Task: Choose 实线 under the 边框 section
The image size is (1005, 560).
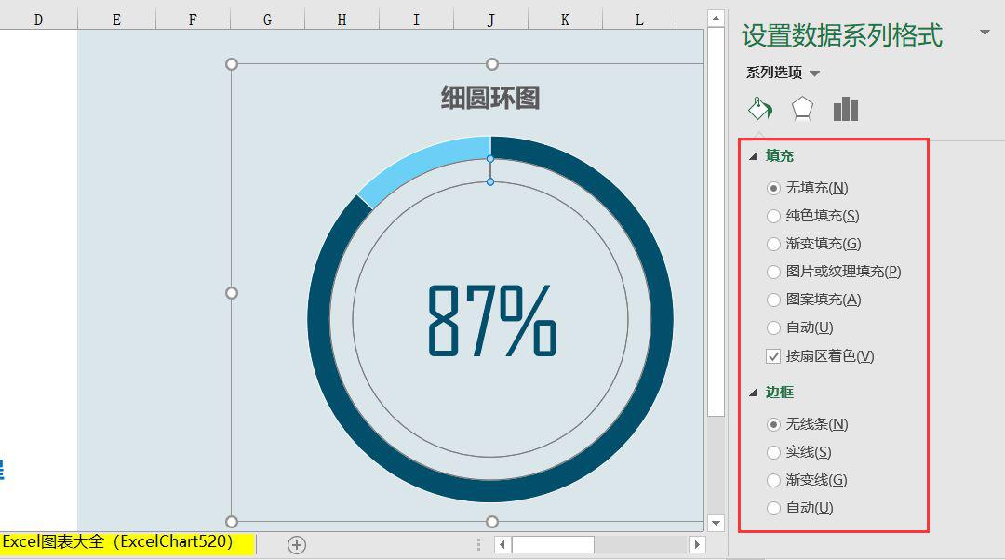Action: [773, 451]
